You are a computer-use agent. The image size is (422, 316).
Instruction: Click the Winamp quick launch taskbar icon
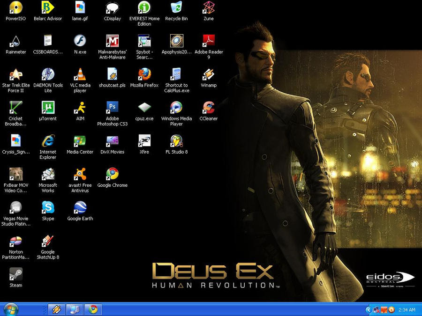click(57, 309)
